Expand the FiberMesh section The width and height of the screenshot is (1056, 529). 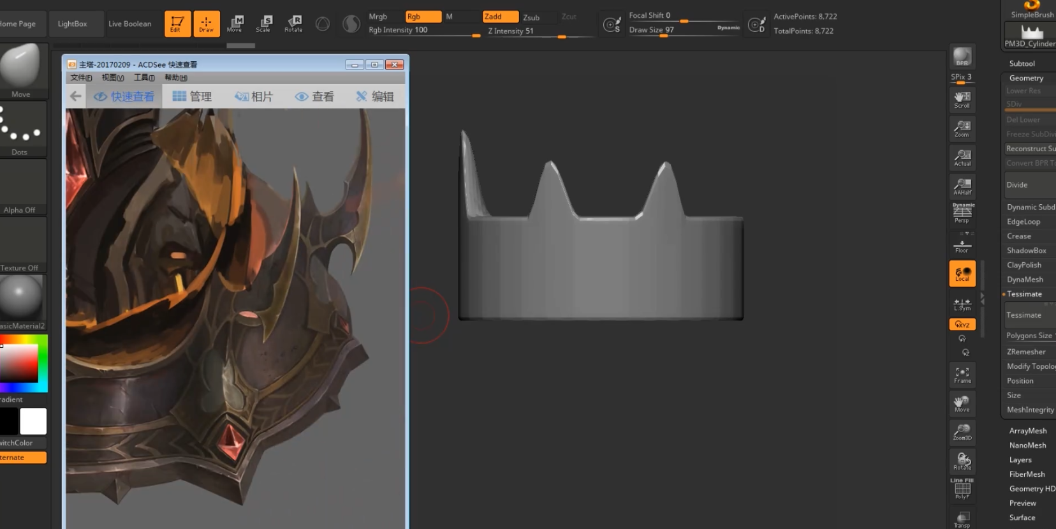(1027, 475)
